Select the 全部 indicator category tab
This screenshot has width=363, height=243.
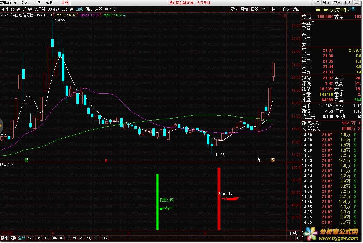tap(22, 238)
